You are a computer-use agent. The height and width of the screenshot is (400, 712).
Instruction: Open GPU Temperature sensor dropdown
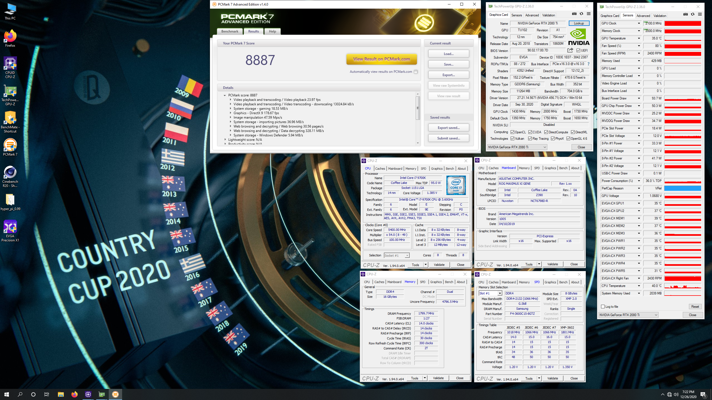pos(639,38)
